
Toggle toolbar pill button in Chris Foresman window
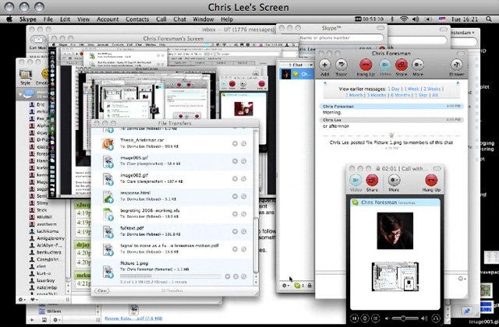(460, 54)
